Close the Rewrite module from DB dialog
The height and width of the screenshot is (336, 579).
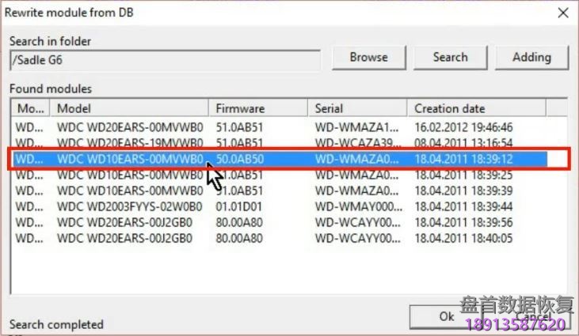562,13
